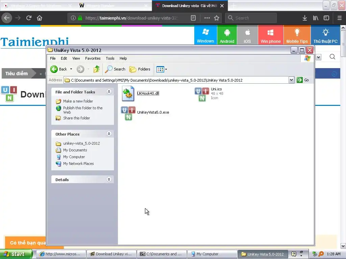Image resolution: width=346 pixels, height=259 pixels.
Task: Click the UniKeyVista5.0.exe file name
Action: point(153,112)
